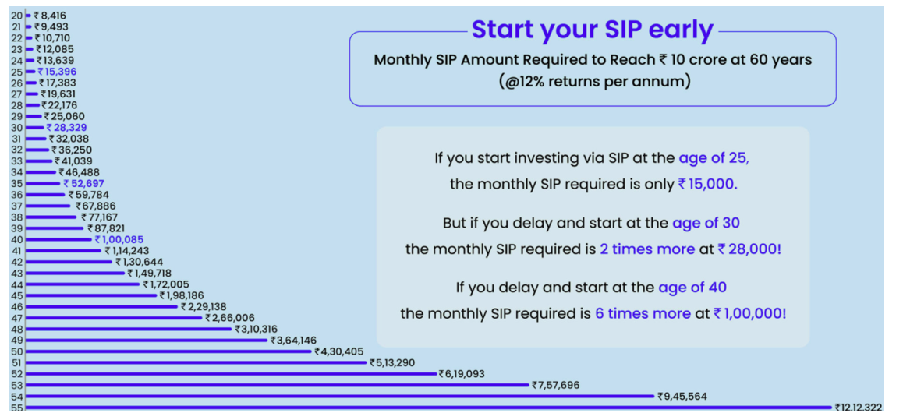
Task: Select the 'age of 25,' highlighted text
Action: [x=714, y=159]
